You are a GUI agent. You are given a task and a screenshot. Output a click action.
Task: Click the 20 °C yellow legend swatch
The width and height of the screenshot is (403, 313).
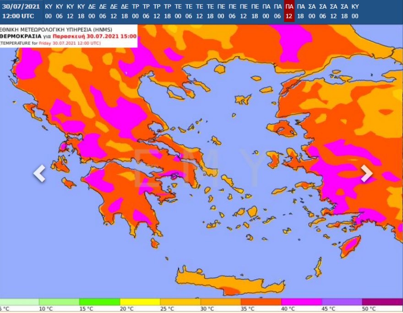click(x=140, y=302)
